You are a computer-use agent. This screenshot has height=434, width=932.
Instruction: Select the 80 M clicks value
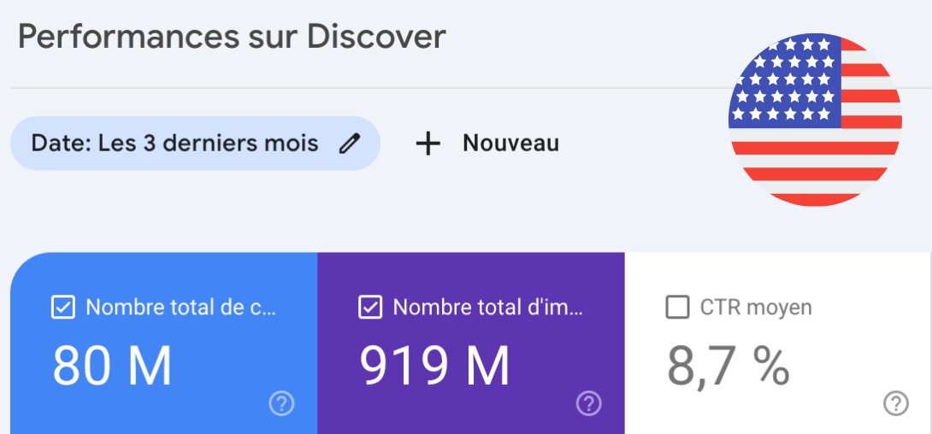112,366
